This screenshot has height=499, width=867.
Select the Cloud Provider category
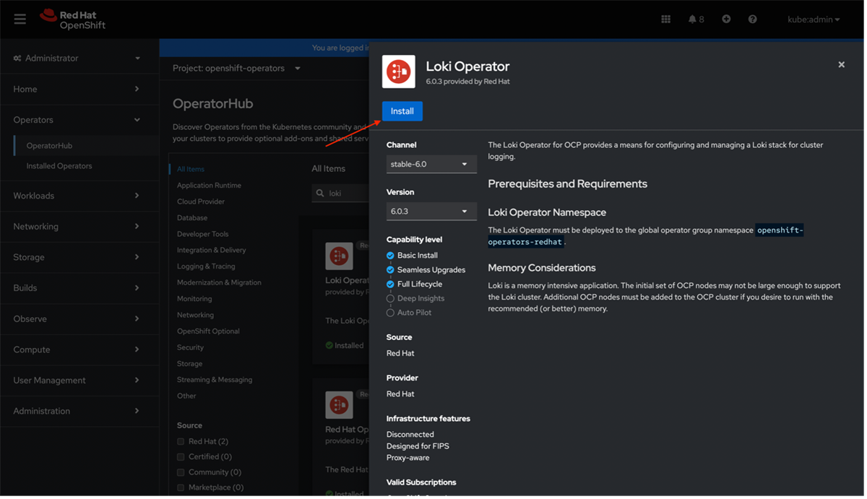coord(201,201)
